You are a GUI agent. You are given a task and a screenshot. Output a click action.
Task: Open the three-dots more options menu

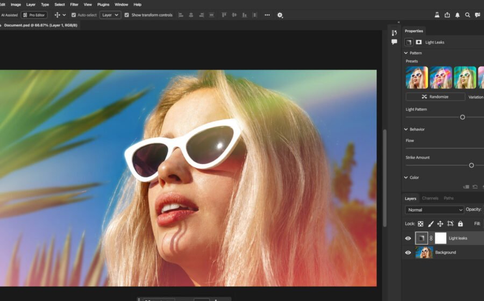[x=267, y=15]
